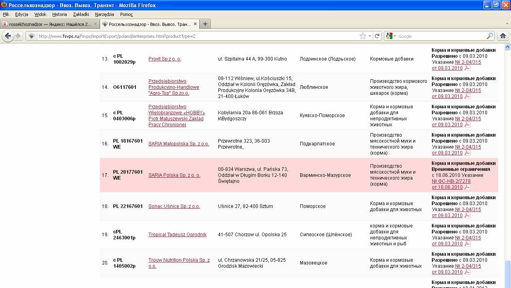Go to the home page icon
The height and width of the screenshot is (288, 511).
tap(503, 36)
